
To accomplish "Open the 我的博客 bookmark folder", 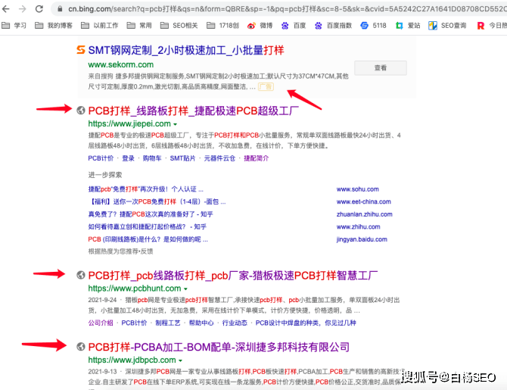I will 54,25.
